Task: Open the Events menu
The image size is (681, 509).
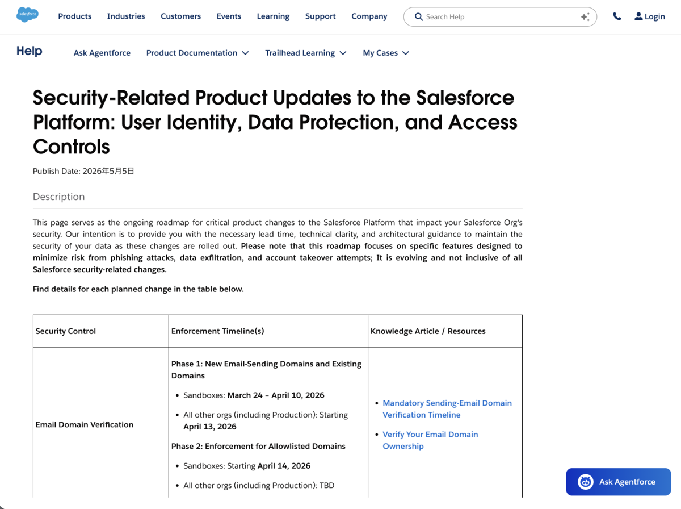Action: tap(229, 16)
